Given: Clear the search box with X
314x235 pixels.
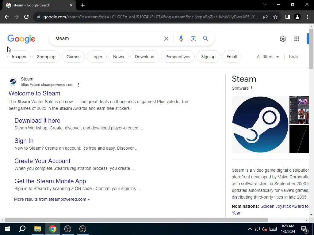Looking at the screenshot, I should tap(166, 39).
